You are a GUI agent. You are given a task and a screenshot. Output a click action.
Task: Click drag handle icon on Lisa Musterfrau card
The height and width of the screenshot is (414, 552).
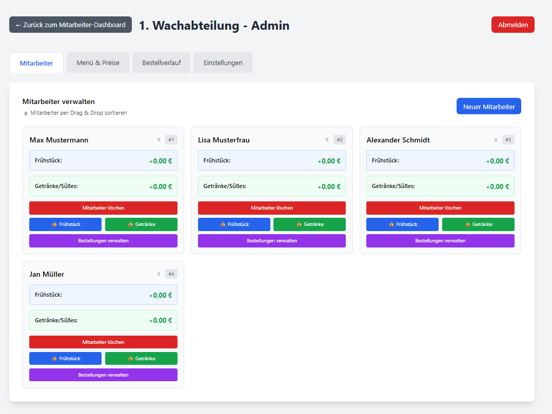click(327, 139)
